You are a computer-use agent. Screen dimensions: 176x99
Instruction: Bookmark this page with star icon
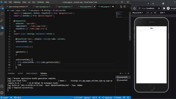click(159, 8)
